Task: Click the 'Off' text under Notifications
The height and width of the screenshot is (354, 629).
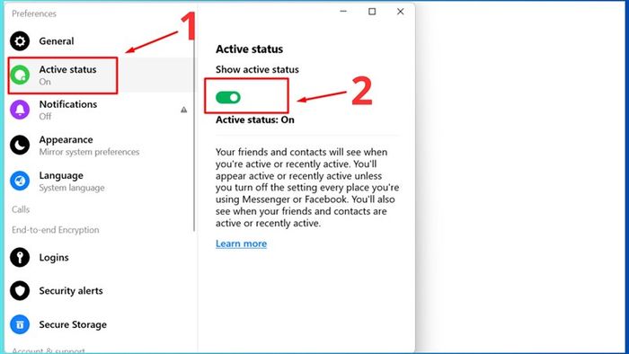Action: [x=45, y=116]
